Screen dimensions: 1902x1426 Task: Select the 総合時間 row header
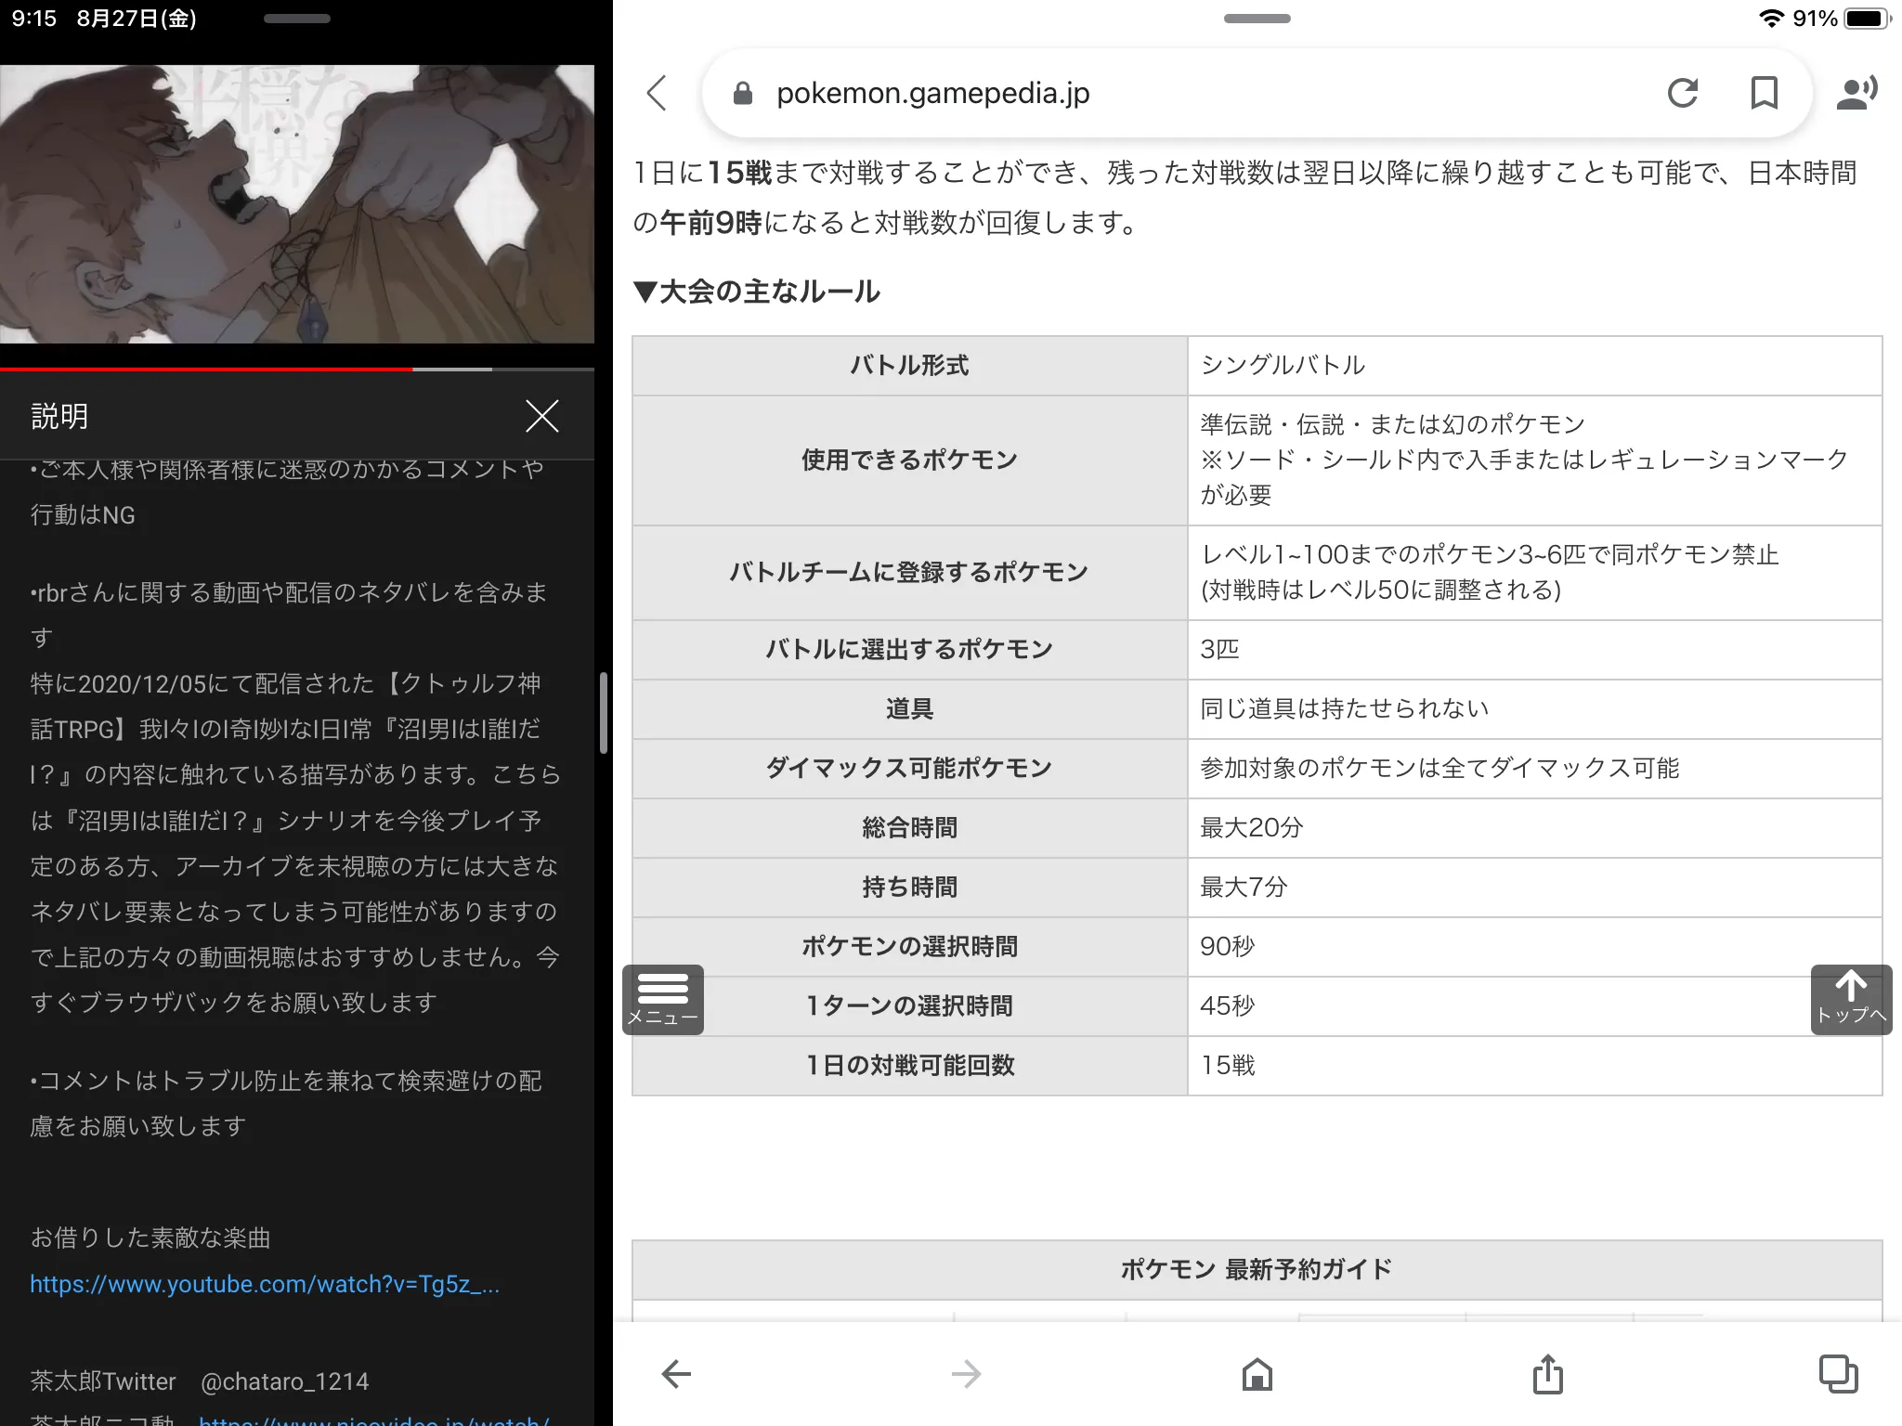click(x=910, y=828)
